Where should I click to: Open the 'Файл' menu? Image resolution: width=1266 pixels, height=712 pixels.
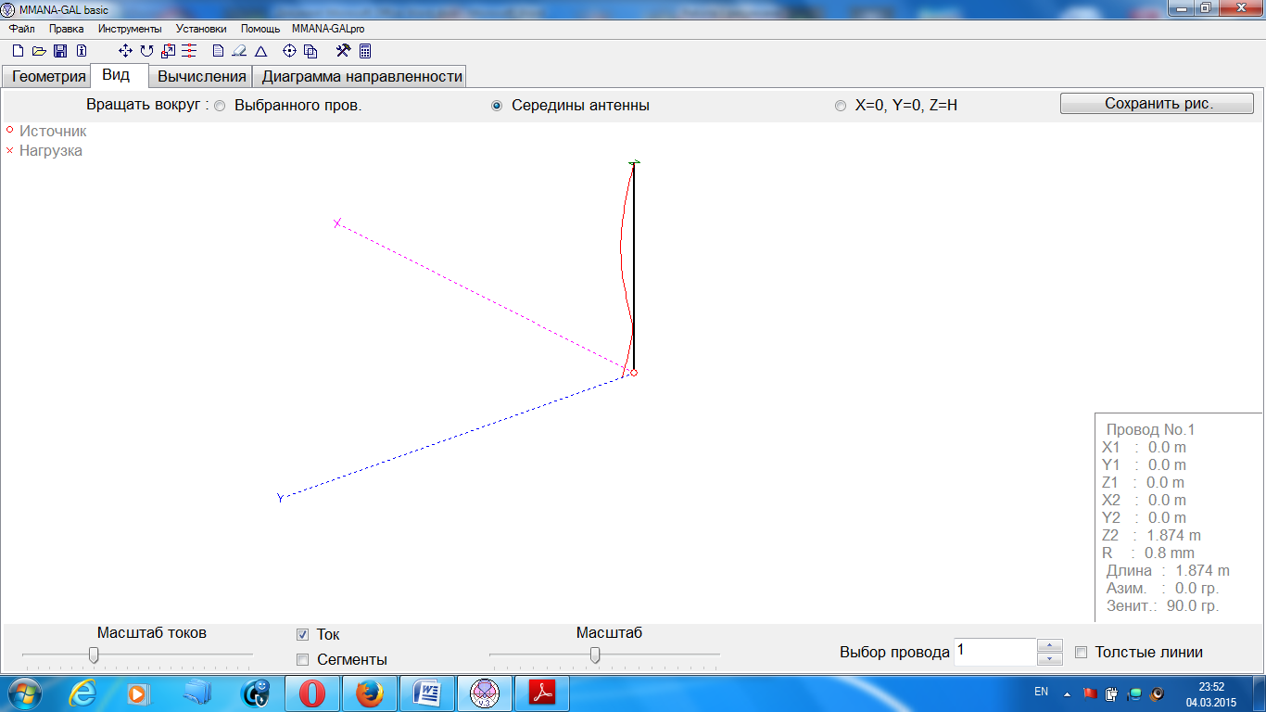[22, 29]
